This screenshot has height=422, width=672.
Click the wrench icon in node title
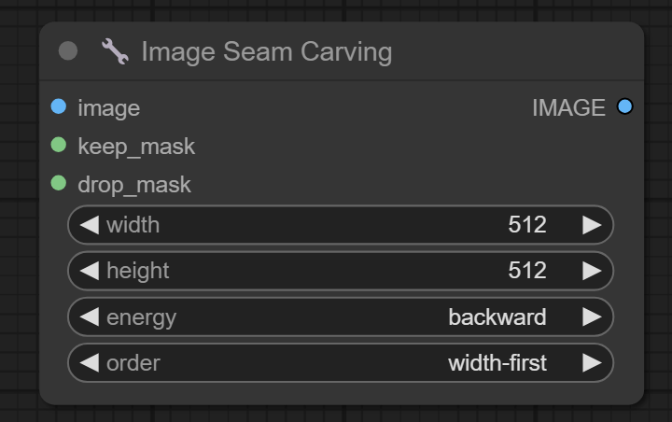tap(115, 51)
